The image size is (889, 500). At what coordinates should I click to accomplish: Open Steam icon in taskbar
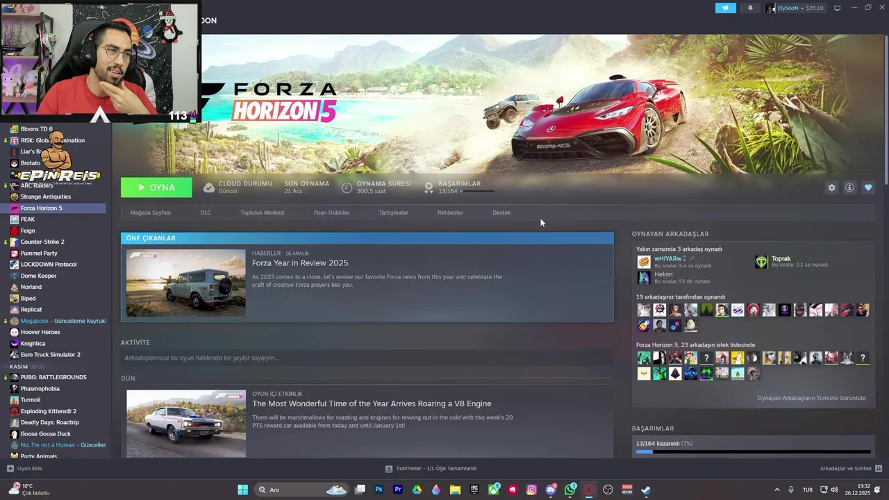coord(646,490)
